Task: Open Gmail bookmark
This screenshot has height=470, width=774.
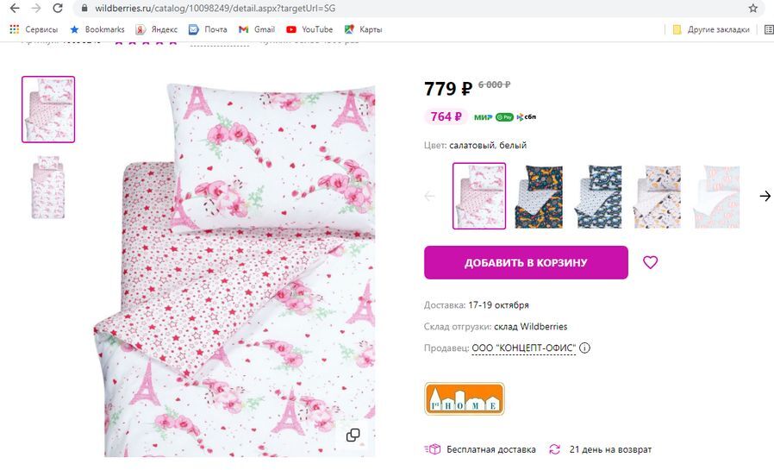Action: (x=258, y=29)
